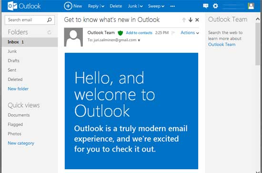Click Delete in the toolbar
Image resolution: width=262 pixels, height=173 pixels.
pos(116,6)
